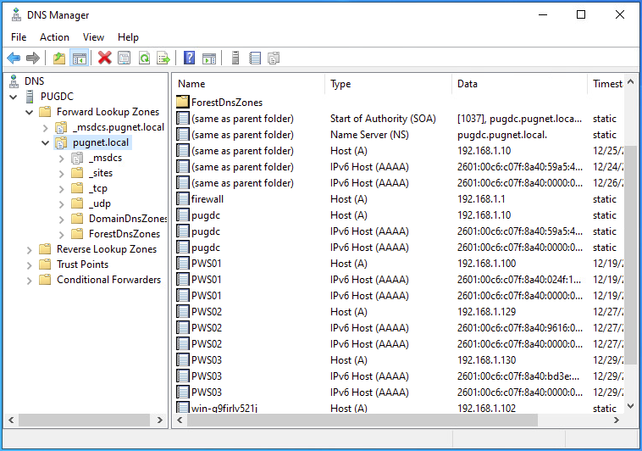The height and width of the screenshot is (451, 642).
Task: Expand Trust Points node
Action: pyautogui.click(x=29, y=264)
